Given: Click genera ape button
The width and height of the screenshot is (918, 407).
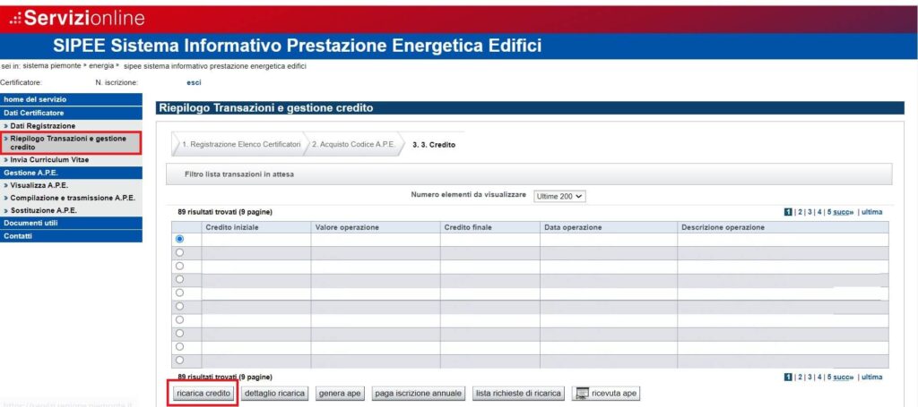Looking at the screenshot, I should coord(340,394).
